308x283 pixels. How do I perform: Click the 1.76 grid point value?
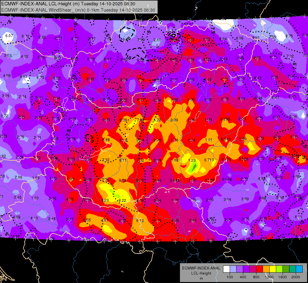[x=174, y=140]
